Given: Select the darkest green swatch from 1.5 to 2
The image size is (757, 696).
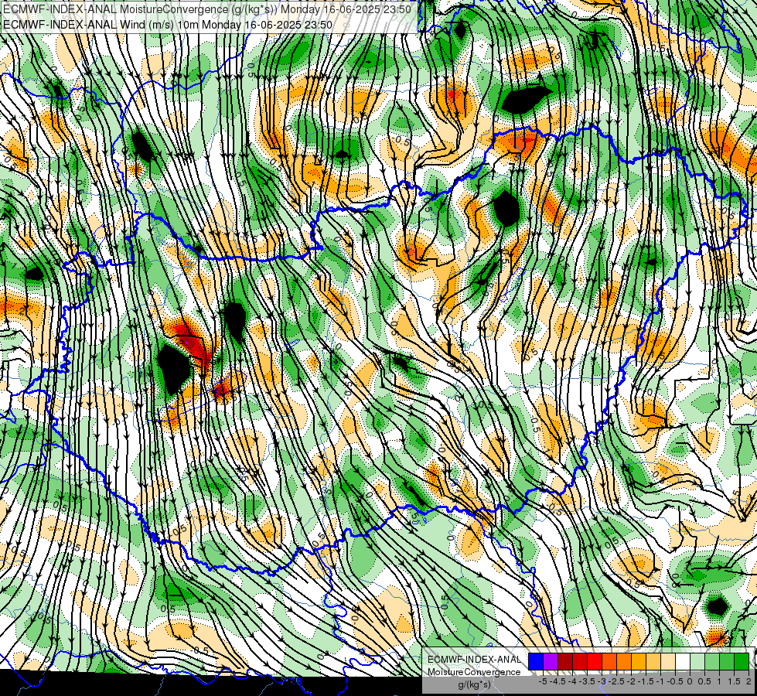Looking at the screenshot, I should coord(742,661).
